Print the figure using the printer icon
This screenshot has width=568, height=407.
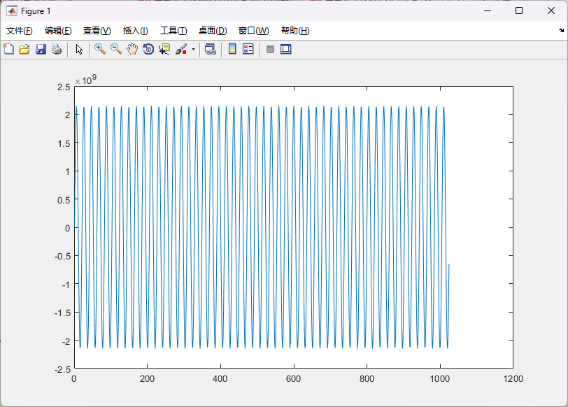[x=57, y=49]
